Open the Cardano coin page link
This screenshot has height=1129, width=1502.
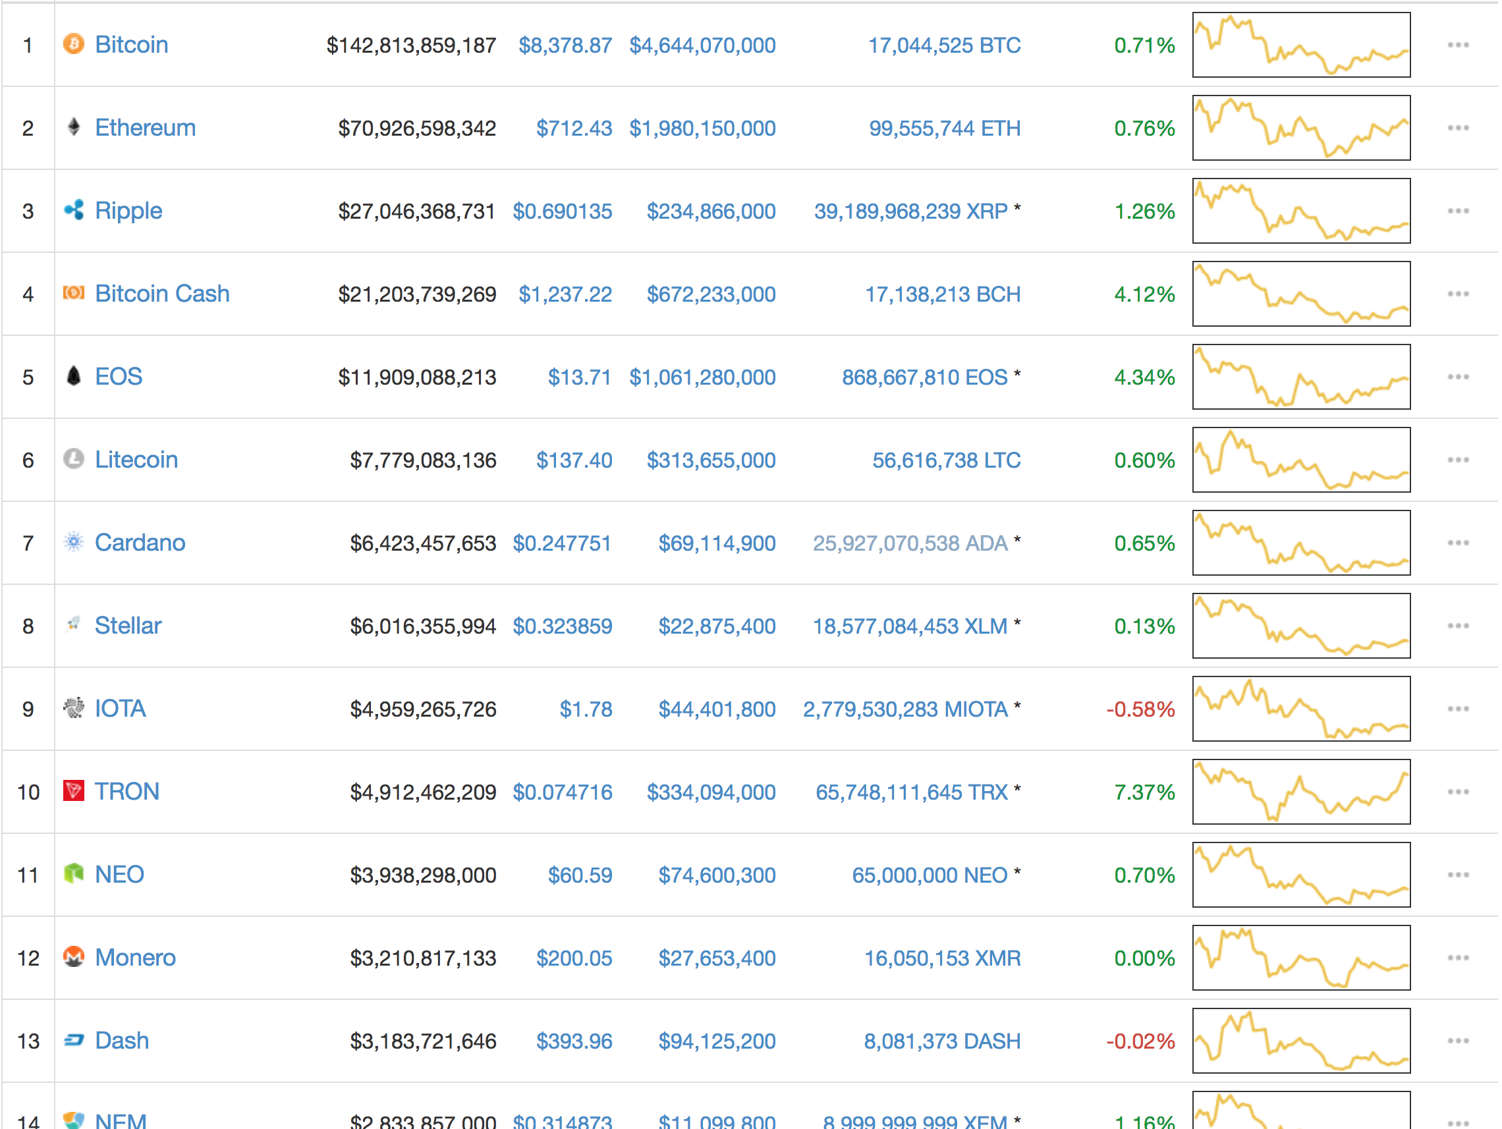click(139, 543)
